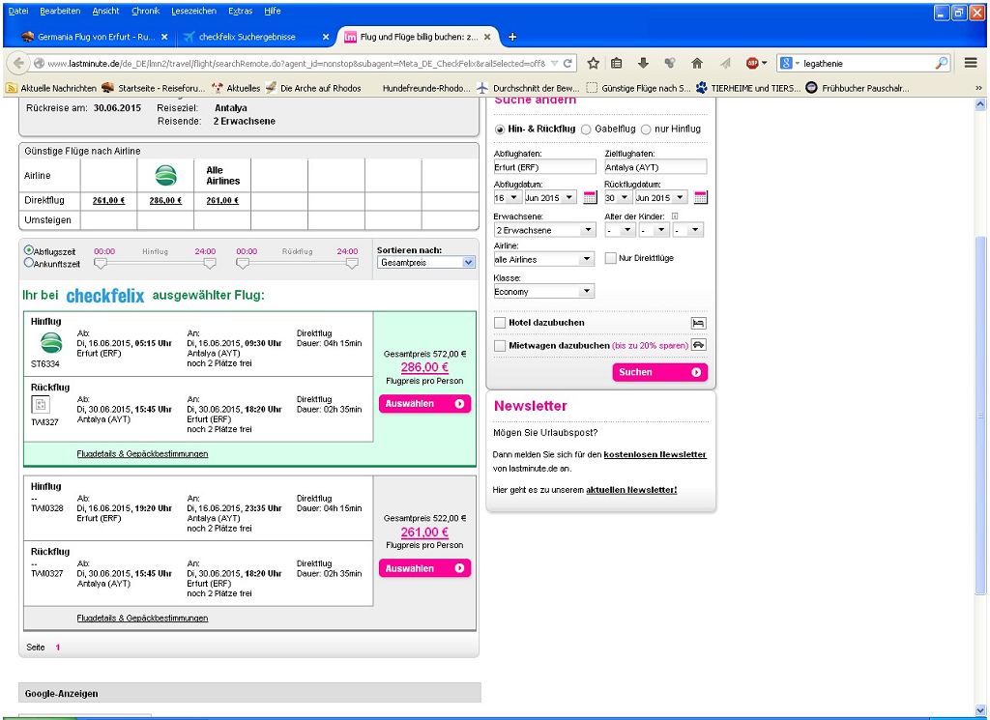Open the Erwachsene passenger count dropdown
This screenshot has height=720, width=990.
click(x=543, y=230)
